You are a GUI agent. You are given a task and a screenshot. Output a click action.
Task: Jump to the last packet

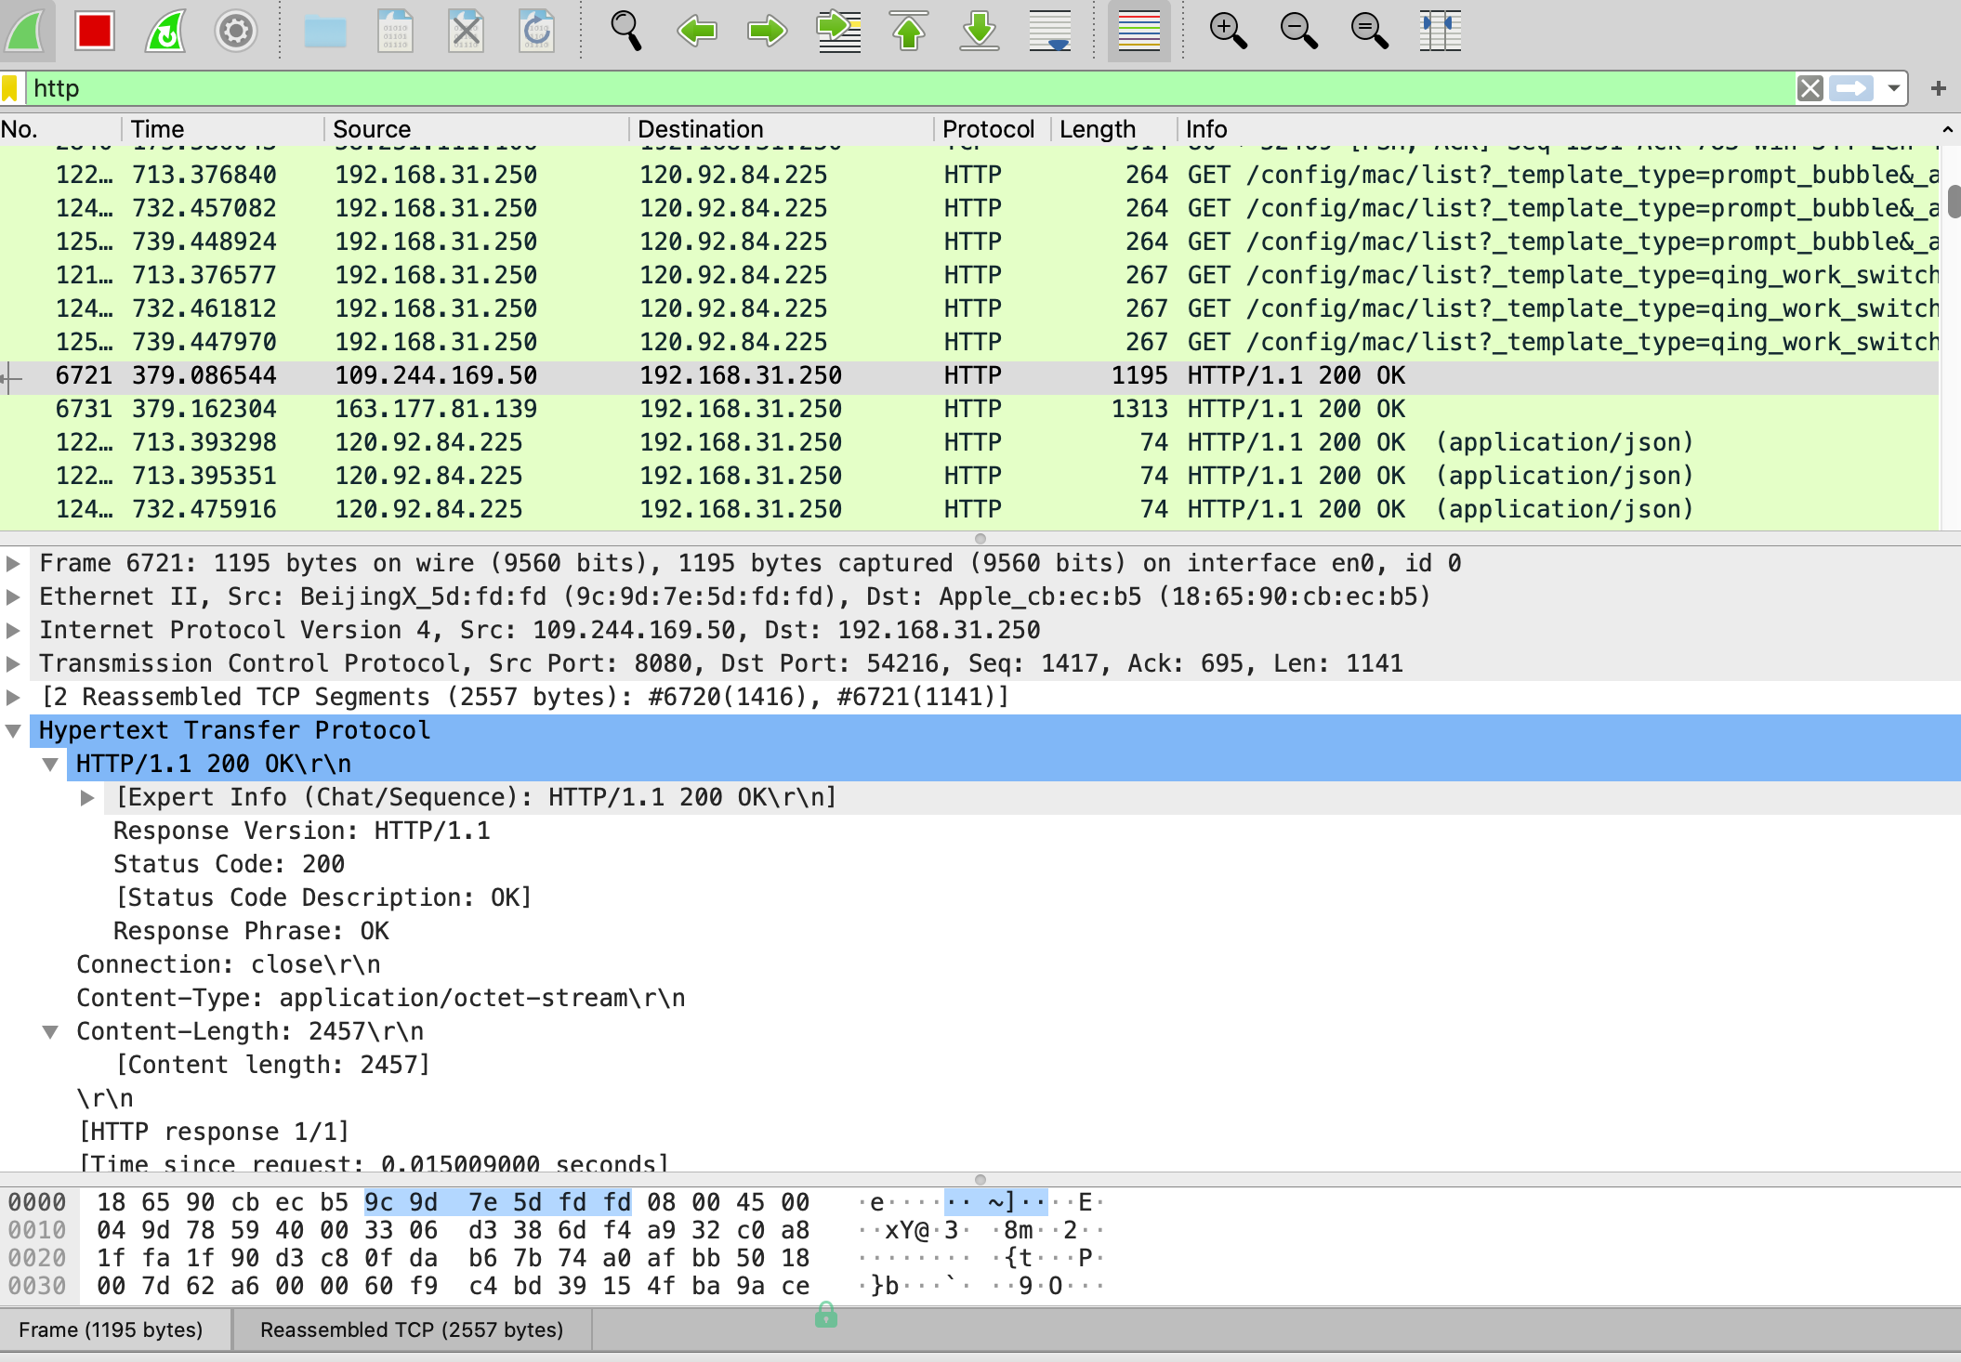(x=979, y=31)
